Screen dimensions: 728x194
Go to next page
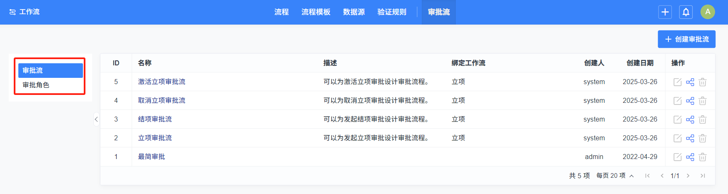click(x=688, y=176)
